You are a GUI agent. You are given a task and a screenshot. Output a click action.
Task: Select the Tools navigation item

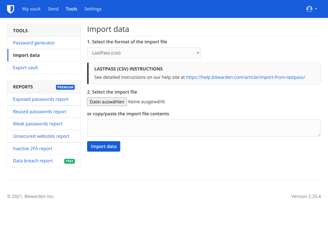pos(71,9)
